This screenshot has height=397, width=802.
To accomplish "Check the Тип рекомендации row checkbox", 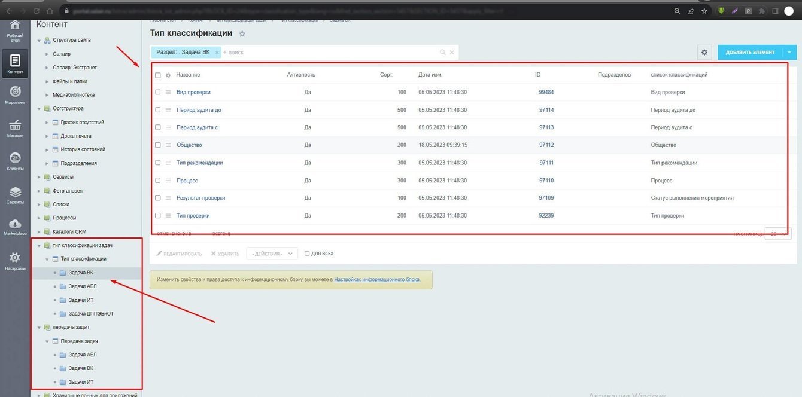I will coord(158,163).
